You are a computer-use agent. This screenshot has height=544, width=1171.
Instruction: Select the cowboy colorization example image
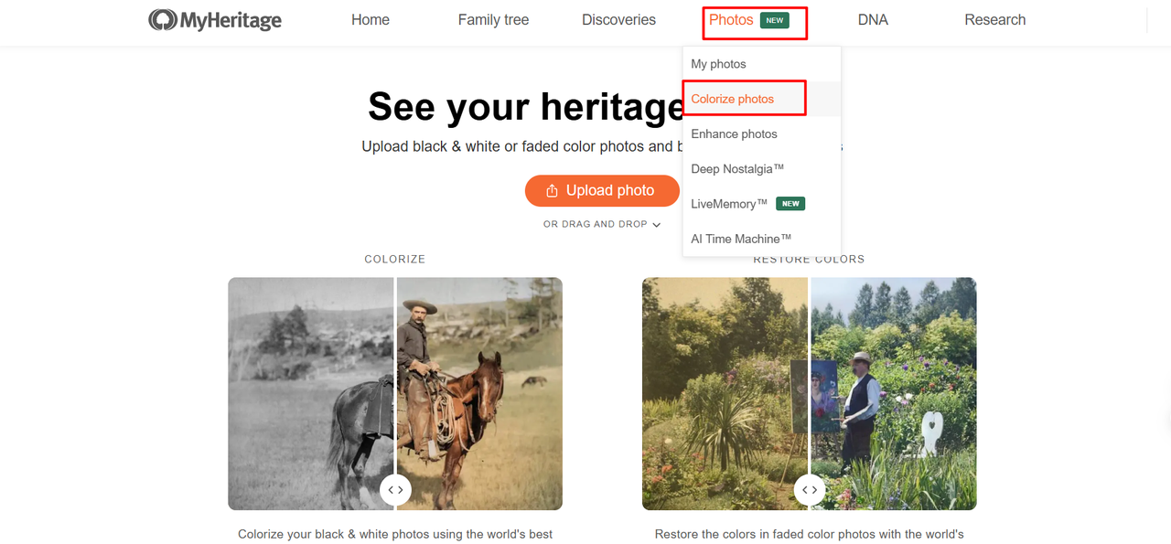click(395, 393)
